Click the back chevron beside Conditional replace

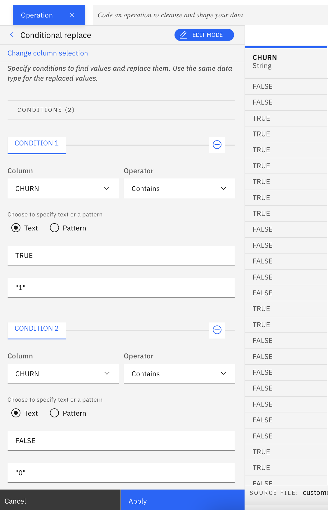12,35
